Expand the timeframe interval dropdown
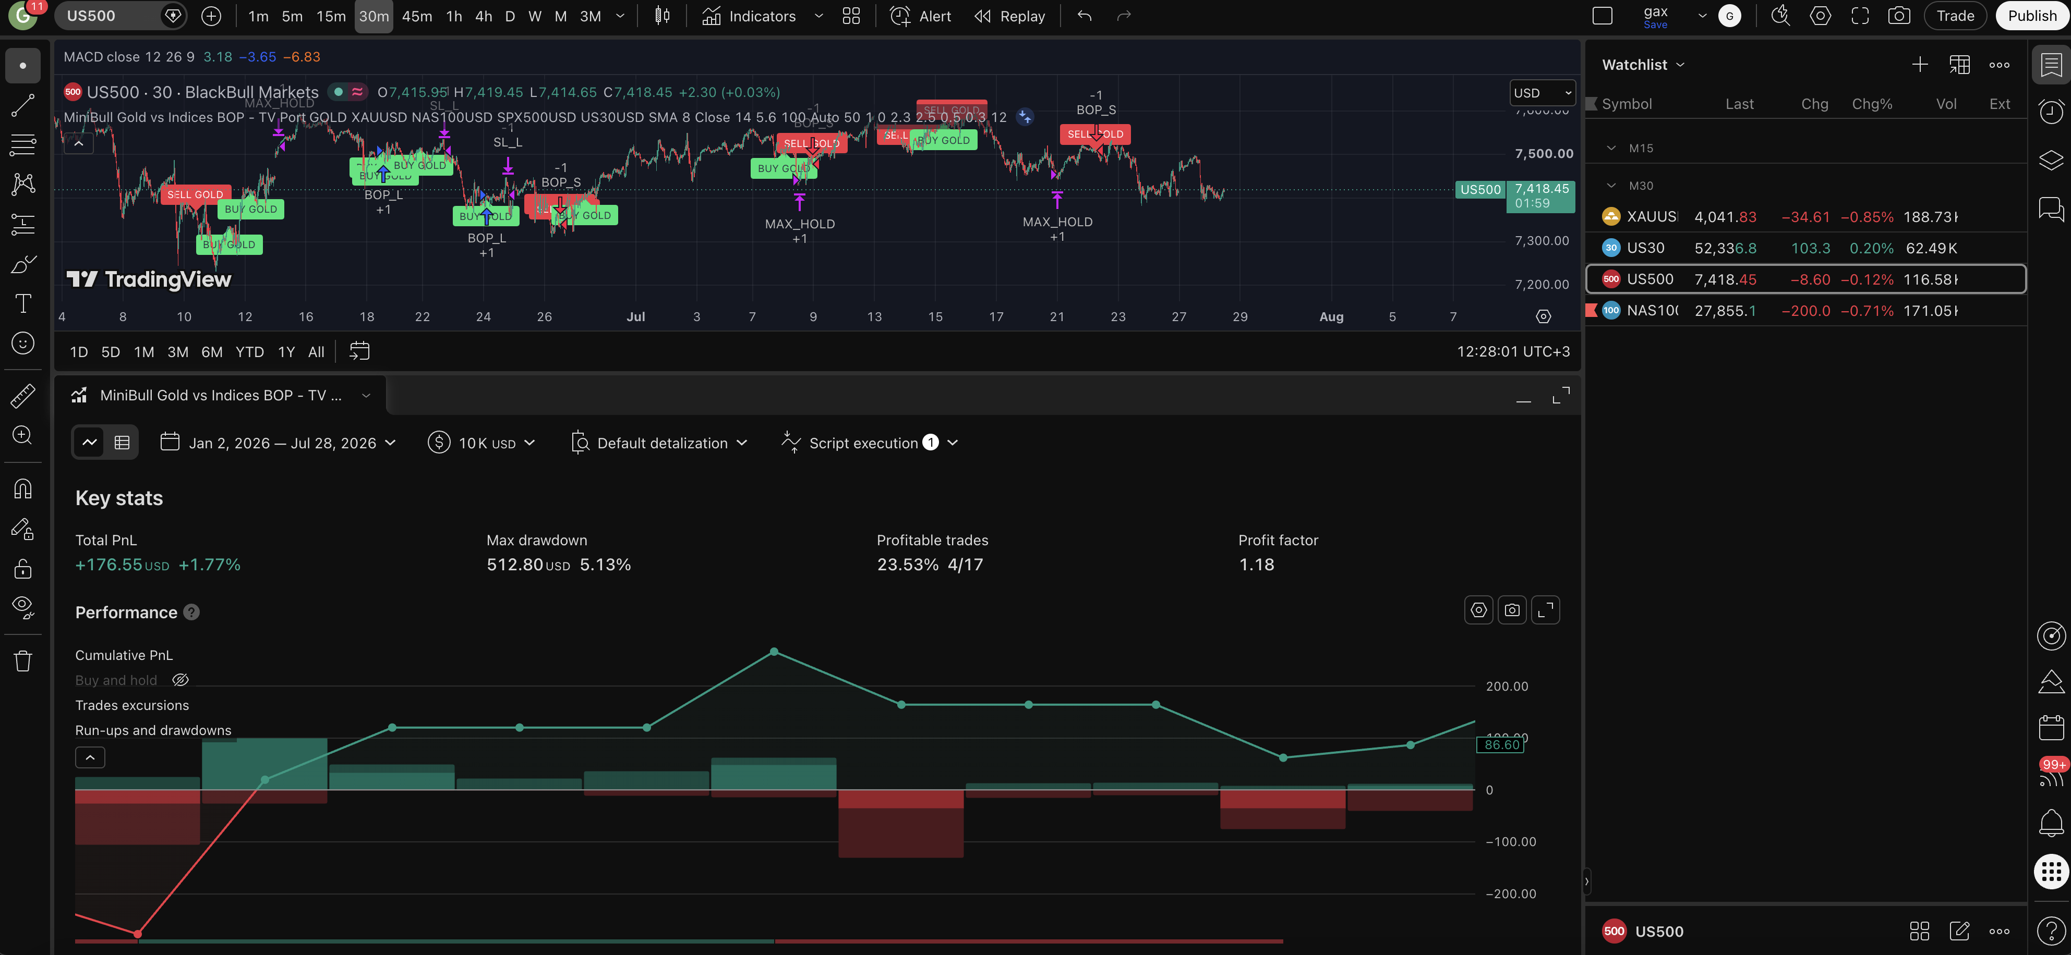 point(621,16)
